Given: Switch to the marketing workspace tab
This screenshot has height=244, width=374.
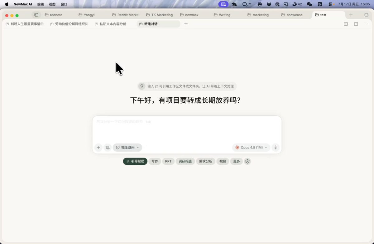Looking at the screenshot, I should [x=261, y=15].
